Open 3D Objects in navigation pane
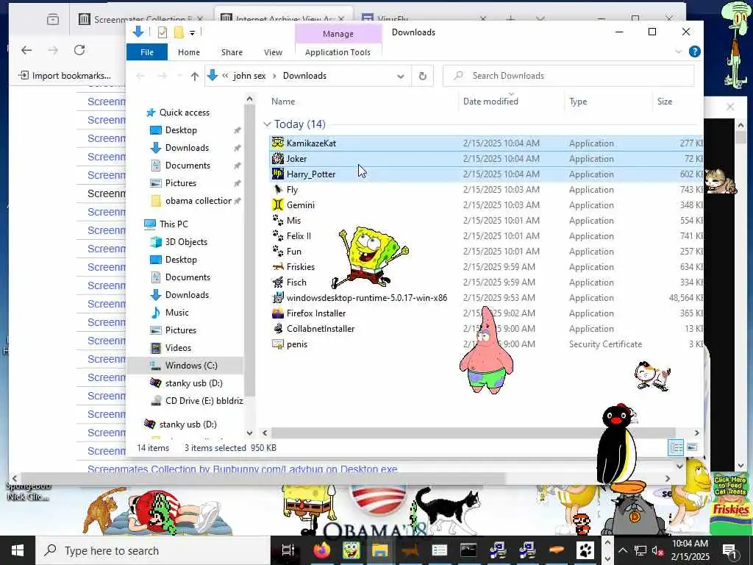This screenshot has height=565, width=753. (x=186, y=241)
